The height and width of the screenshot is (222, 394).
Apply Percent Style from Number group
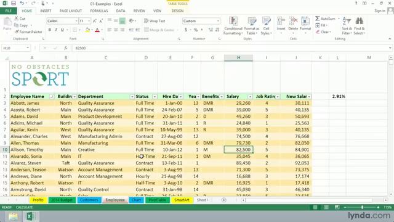pyautogui.click(x=196, y=30)
